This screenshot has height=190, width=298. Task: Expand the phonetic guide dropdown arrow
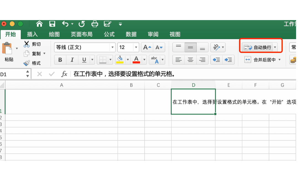pos(163,60)
